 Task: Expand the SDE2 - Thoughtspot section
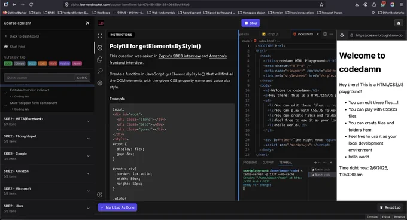pos(47,138)
